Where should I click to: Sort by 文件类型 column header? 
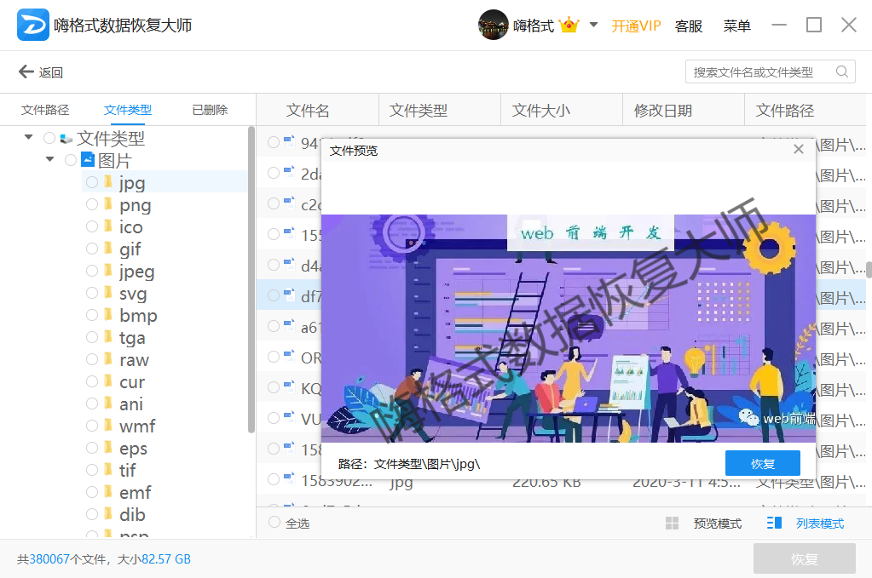point(419,111)
